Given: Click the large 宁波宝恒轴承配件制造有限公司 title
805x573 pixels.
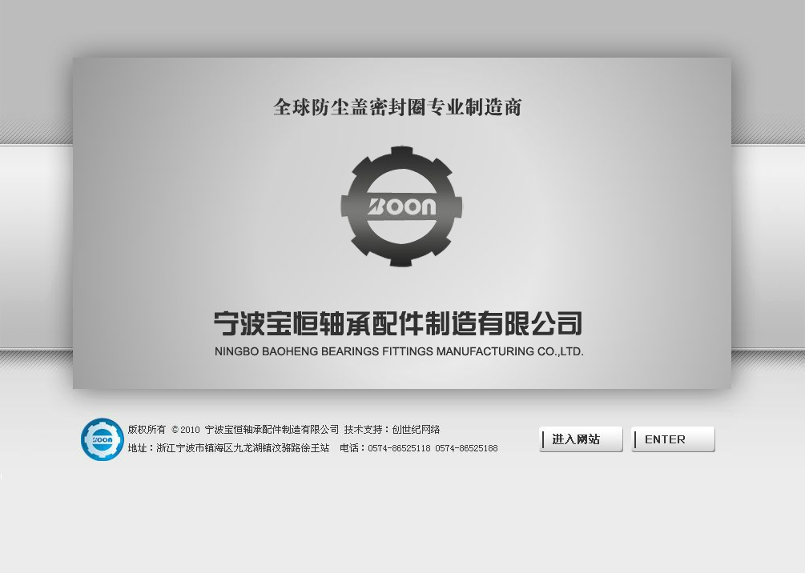Looking at the screenshot, I should (398, 323).
